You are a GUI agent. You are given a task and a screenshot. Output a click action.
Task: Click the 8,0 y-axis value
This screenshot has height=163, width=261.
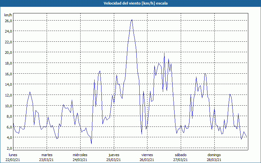tap(9, 116)
